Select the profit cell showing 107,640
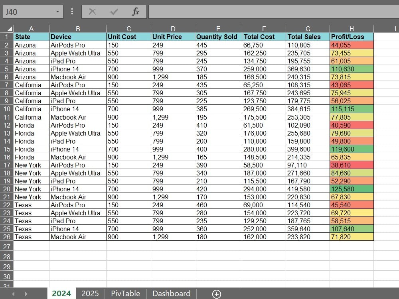Image resolution: width=399 pixels, height=299 pixels. tap(352, 229)
